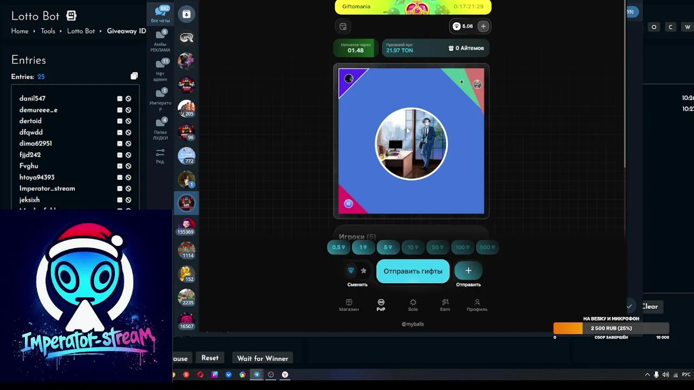Open the chat with the 16507 unread badge
This screenshot has width=694, height=390.
(187, 321)
